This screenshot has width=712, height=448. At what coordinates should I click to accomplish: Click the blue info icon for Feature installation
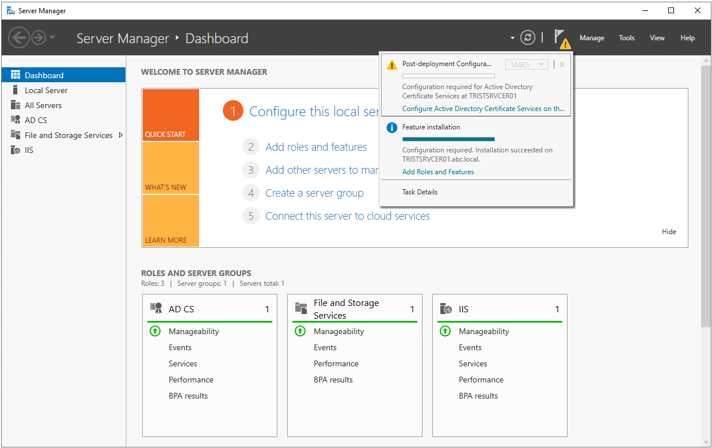click(x=391, y=127)
